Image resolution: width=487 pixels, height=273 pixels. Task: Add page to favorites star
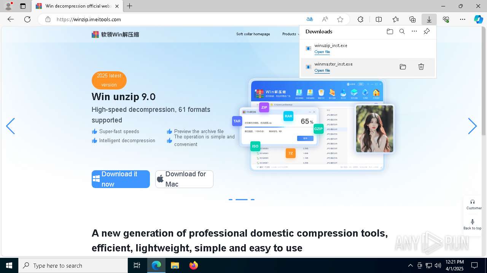click(340, 19)
